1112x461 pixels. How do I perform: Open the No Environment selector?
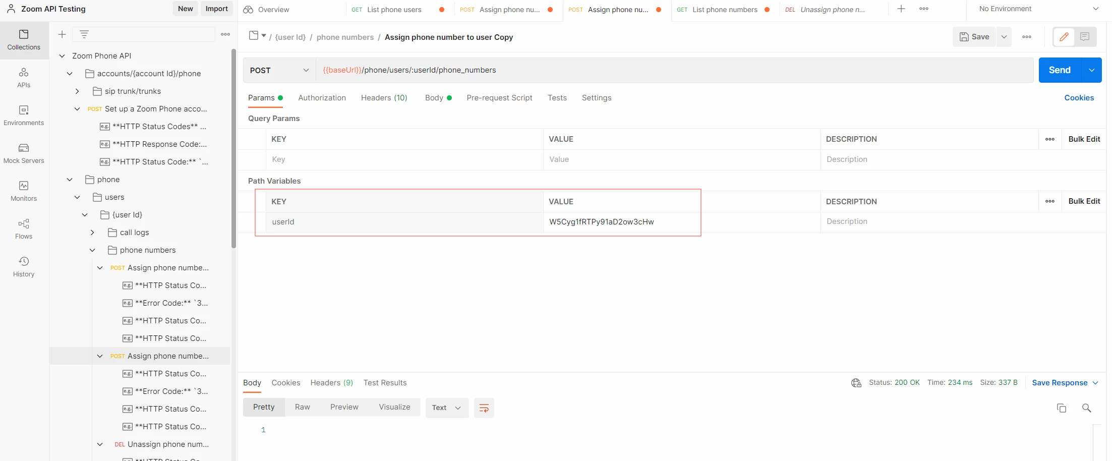1038,9
